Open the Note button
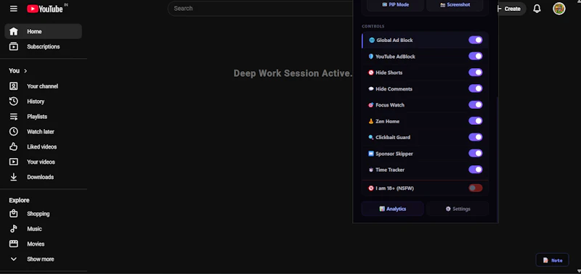The image size is (581, 274). point(552,260)
